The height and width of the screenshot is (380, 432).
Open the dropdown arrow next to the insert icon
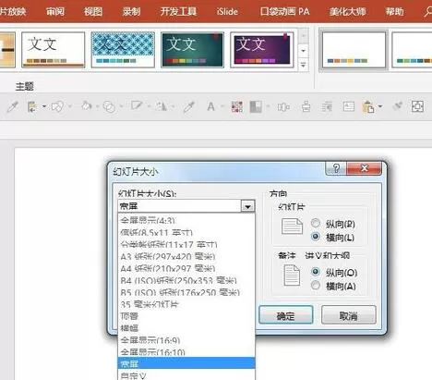click(44, 106)
